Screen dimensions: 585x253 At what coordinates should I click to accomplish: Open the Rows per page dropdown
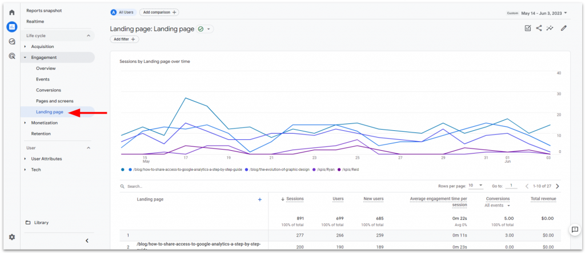coord(476,186)
